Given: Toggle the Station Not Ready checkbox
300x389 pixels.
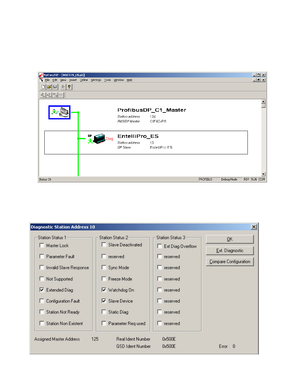Looking at the screenshot, I should pos(42,312).
